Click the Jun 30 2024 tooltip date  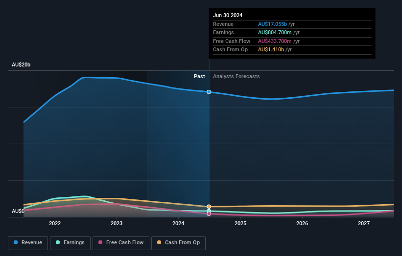[228, 15]
